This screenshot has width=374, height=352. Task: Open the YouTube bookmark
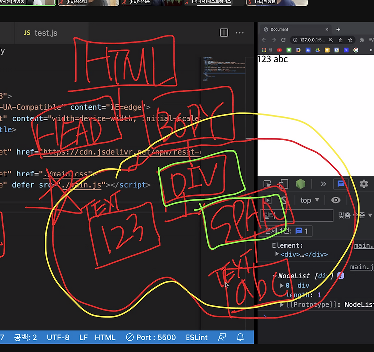[x=279, y=50]
